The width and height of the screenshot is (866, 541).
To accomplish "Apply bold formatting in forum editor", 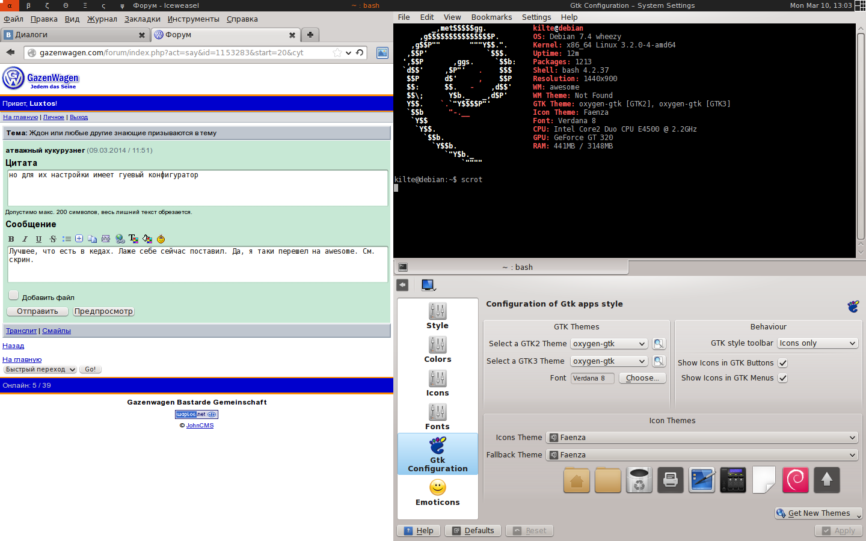I will pyautogui.click(x=11, y=239).
